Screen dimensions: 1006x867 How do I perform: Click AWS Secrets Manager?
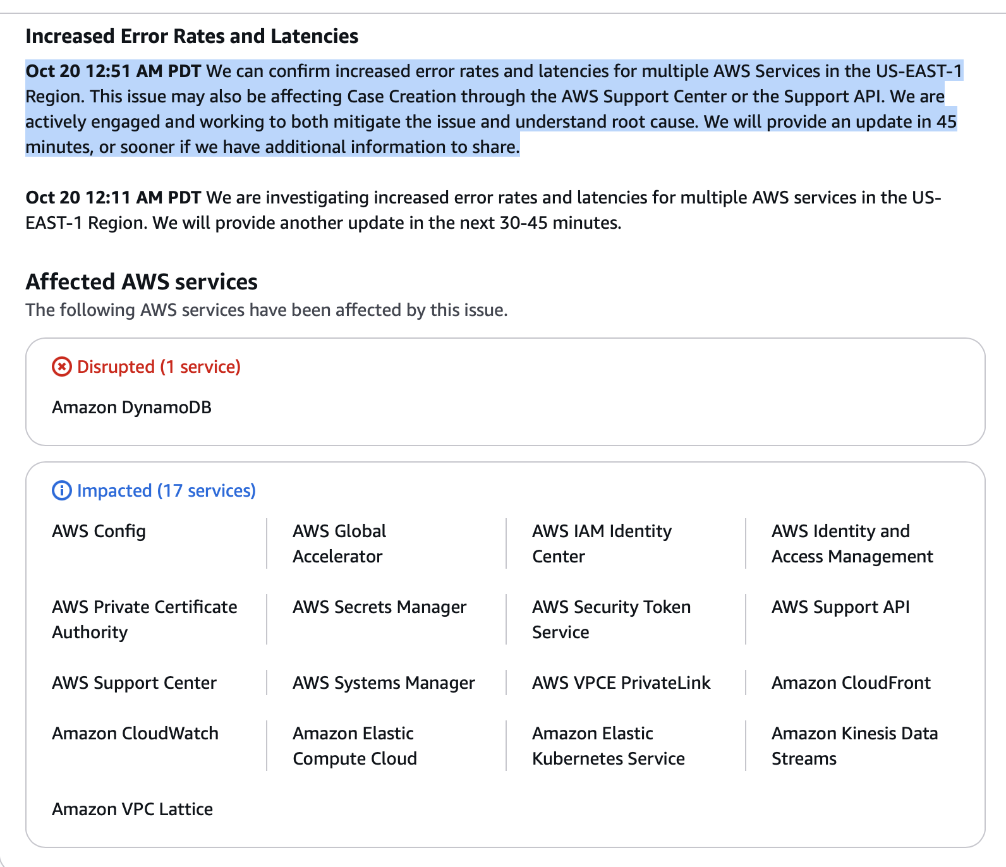click(379, 607)
